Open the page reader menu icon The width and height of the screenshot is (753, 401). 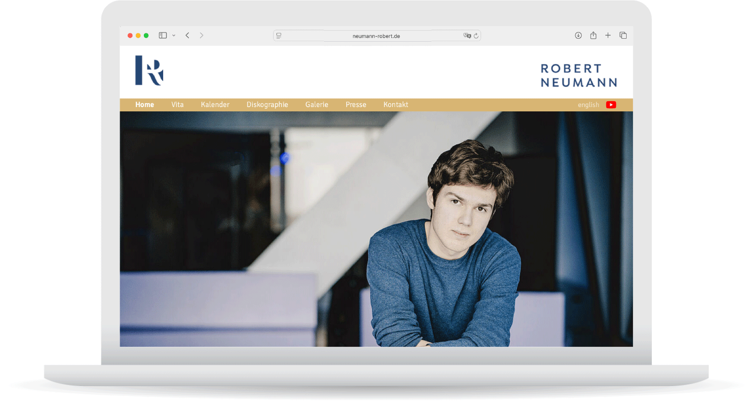tap(279, 35)
